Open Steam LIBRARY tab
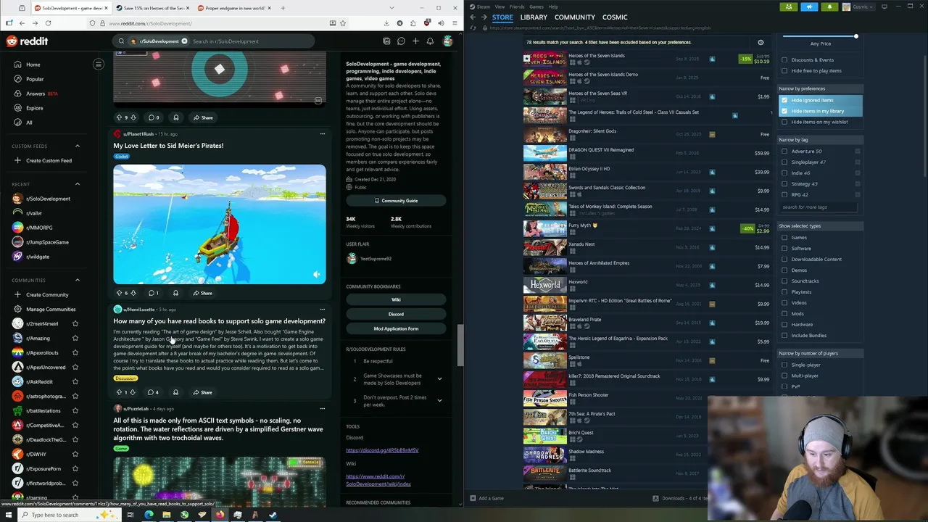Image resolution: width=928 pixels, height=522 pixels. click(x=534, y=17)
